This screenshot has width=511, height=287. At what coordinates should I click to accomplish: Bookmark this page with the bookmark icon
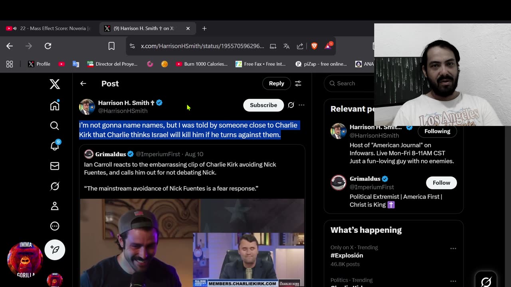click(x=111, y=46)
